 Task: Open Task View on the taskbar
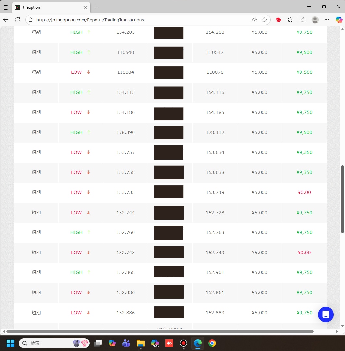(98, 343)
